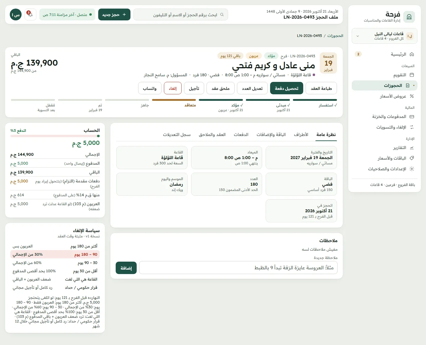Click the الحجوزات breadcrumb link
The height and width of the screenshot is (345, 426).
(x=335, y=36)
